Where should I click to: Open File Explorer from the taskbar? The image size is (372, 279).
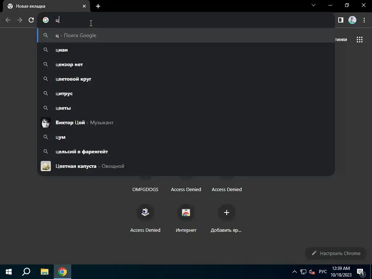(x=44, y=272)
